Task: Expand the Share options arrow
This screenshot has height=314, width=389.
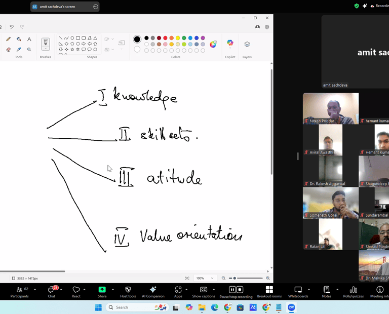Action: click(x=113, y=290)
